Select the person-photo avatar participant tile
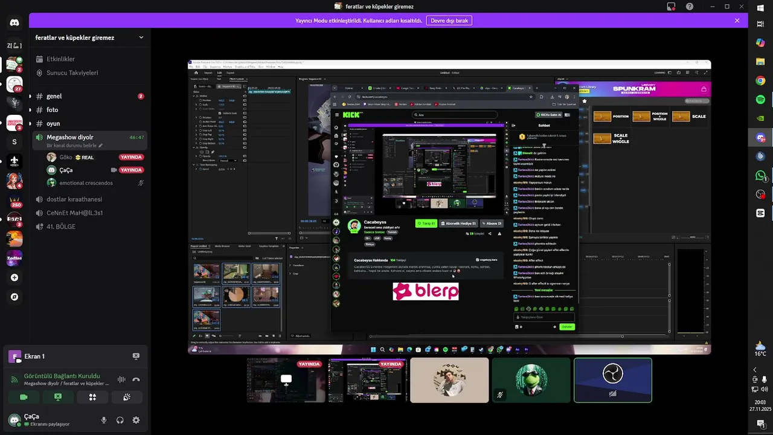 449,380
